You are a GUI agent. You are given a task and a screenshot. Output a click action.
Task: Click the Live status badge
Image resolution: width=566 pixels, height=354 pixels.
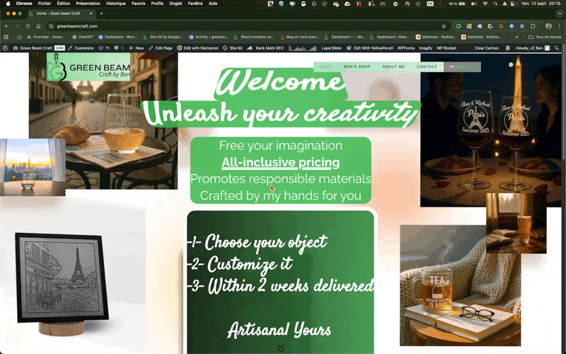tap(59, 48)
